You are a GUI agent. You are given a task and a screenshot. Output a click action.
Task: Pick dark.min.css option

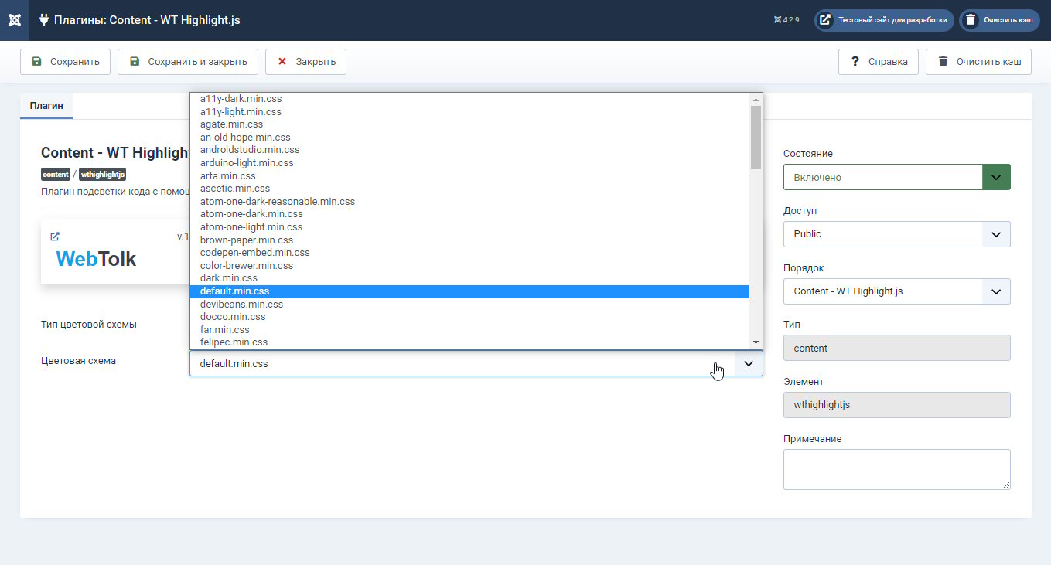(469, 278)
